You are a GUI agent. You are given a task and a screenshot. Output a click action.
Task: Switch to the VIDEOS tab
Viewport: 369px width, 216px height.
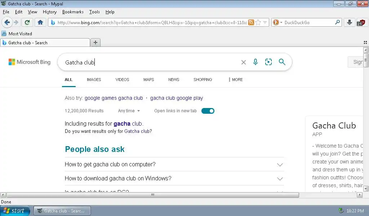(123, 80)
